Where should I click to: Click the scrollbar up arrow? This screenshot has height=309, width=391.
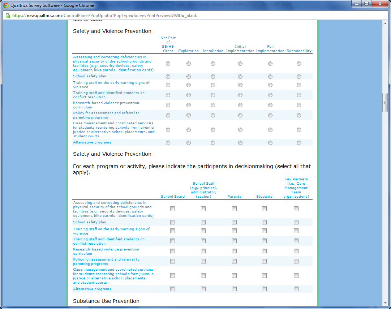385,23
